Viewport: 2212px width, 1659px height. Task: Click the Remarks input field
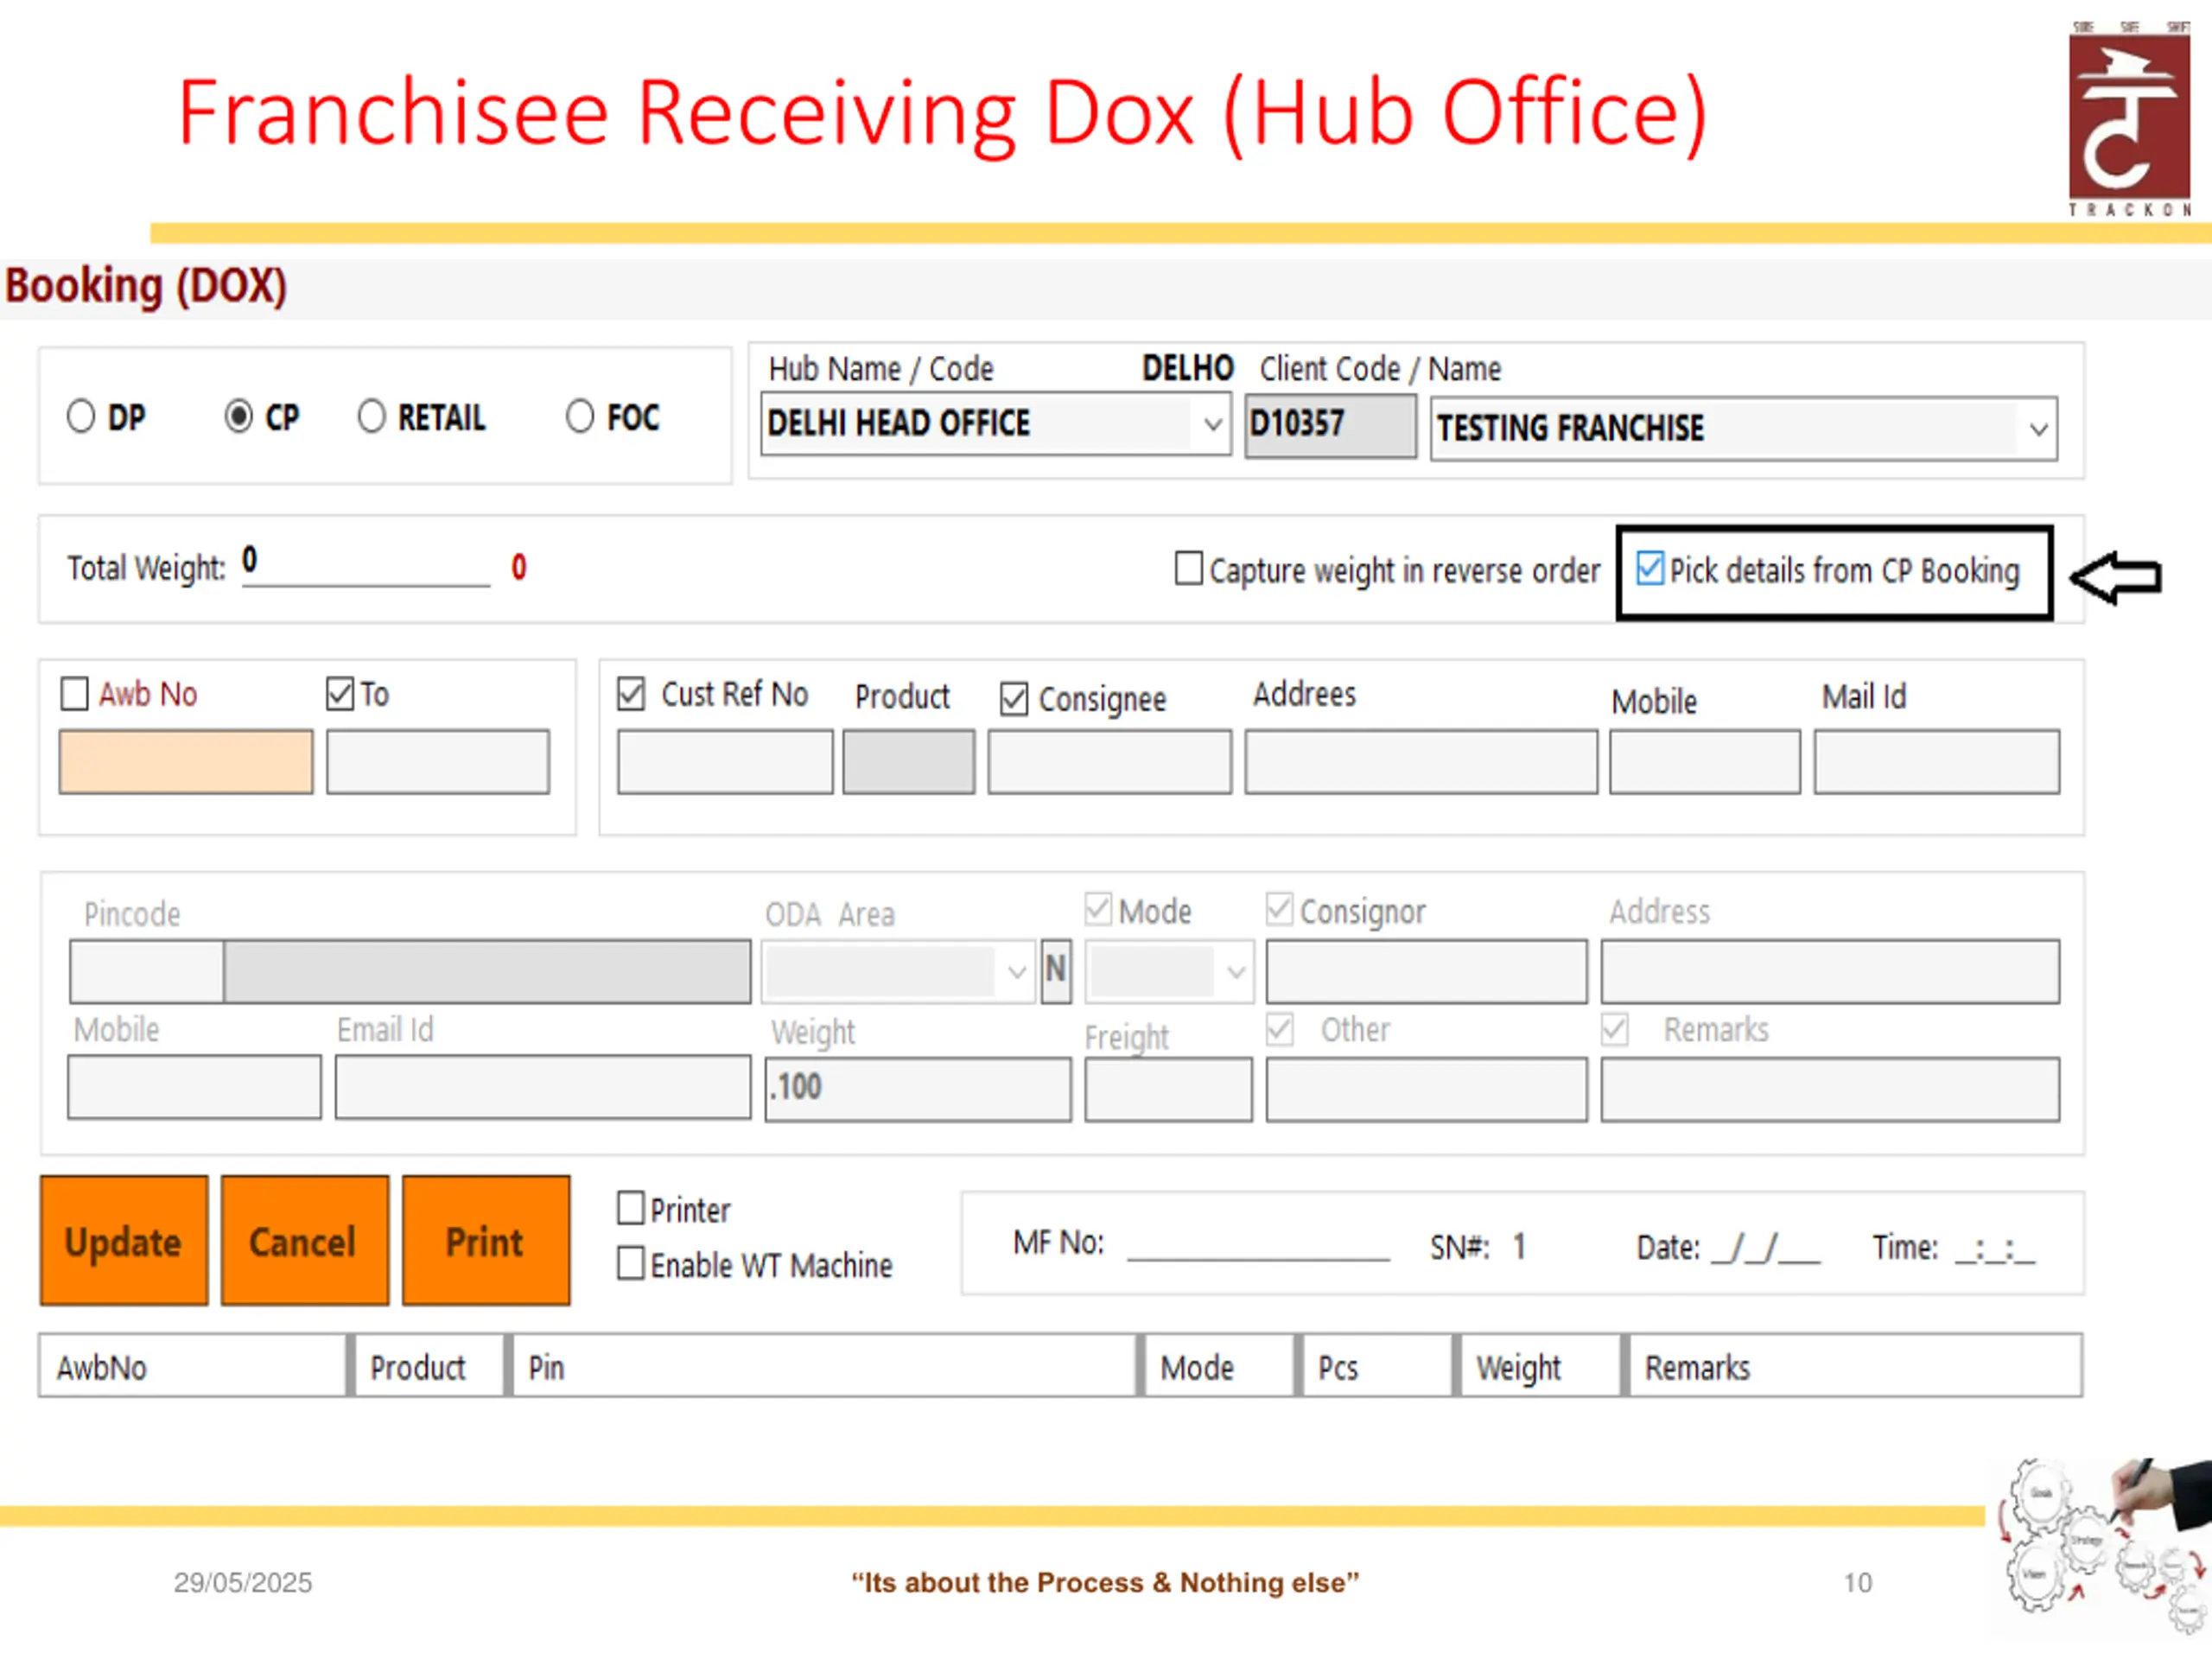pos(1830,1089)
